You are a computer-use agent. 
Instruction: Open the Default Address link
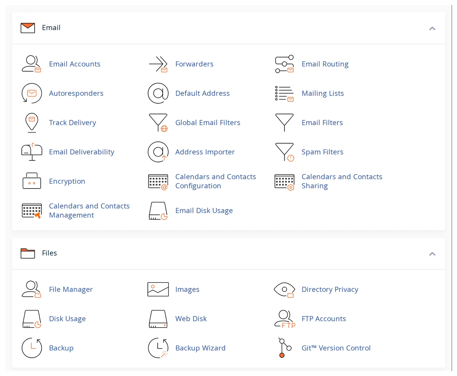point(203,93)
